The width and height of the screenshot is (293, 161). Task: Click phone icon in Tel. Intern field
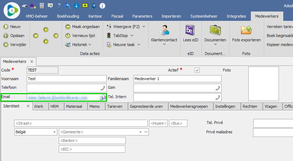pos(218,97)
